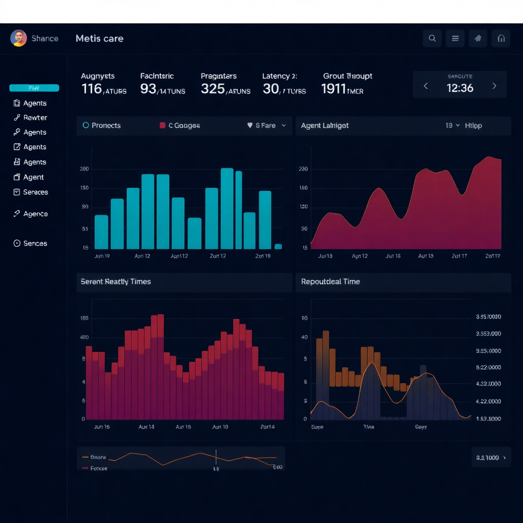The height and width of the screenshot is (523, 523).
Task: Select the highlighted Fisw tab in sidebar
Action: (34, 88)
